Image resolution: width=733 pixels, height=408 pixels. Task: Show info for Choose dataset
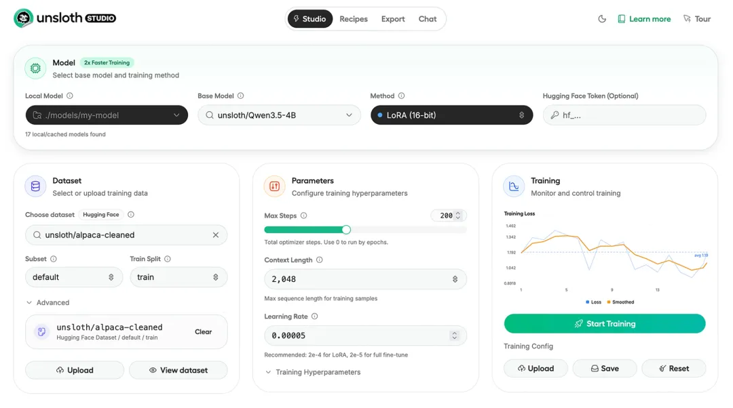tap(131, 215)
